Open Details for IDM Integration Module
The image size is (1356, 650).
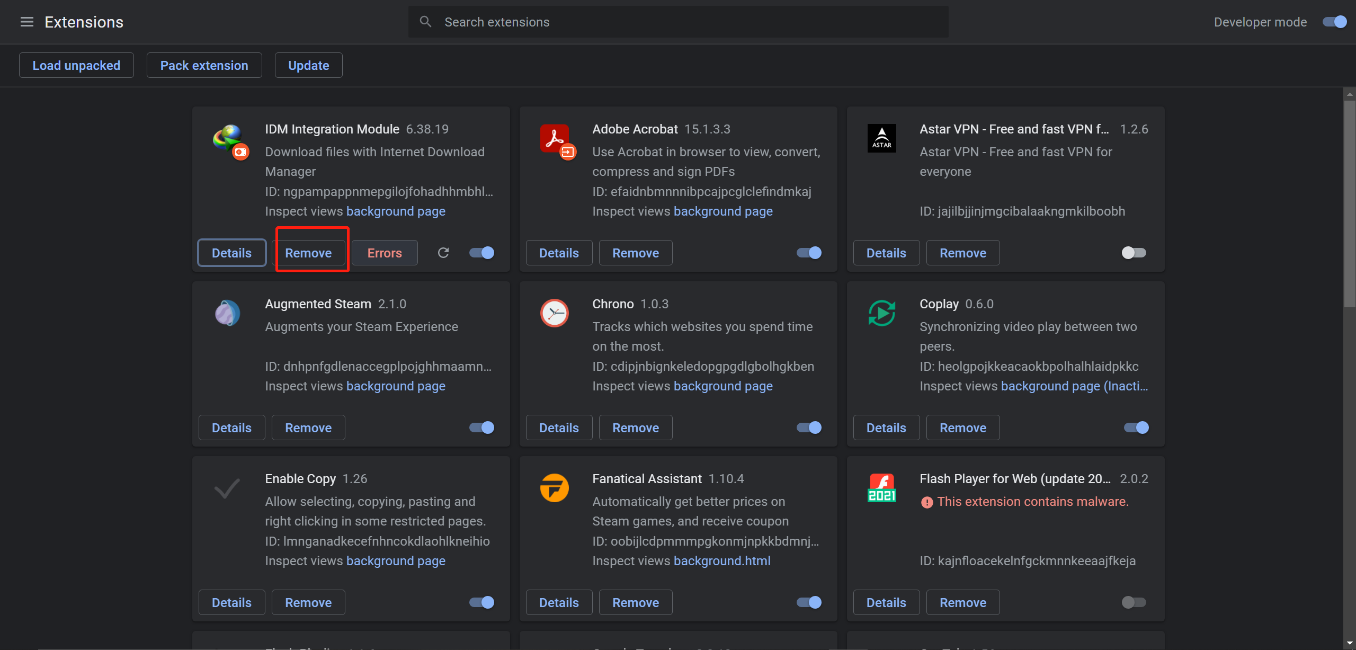tap(231, 253)
